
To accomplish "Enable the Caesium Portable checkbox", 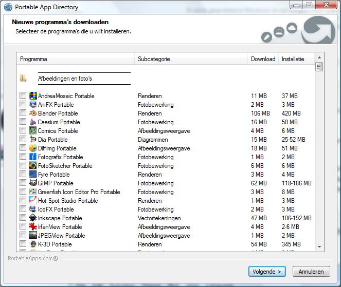I will pos(23,121).
